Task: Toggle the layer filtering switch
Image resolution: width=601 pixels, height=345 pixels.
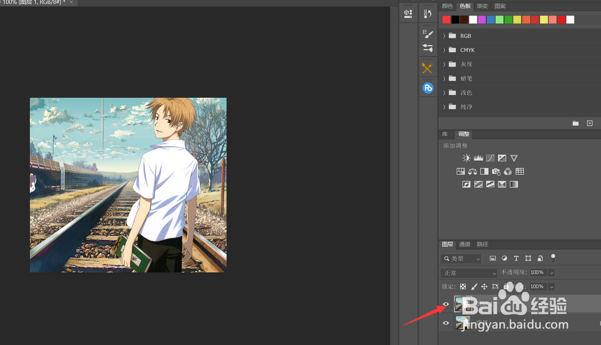Action: [553, 258]
